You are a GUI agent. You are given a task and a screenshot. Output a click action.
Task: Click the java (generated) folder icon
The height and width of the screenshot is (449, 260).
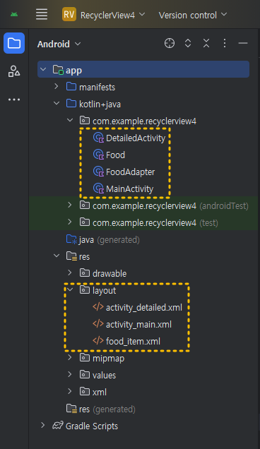(71, 239)
